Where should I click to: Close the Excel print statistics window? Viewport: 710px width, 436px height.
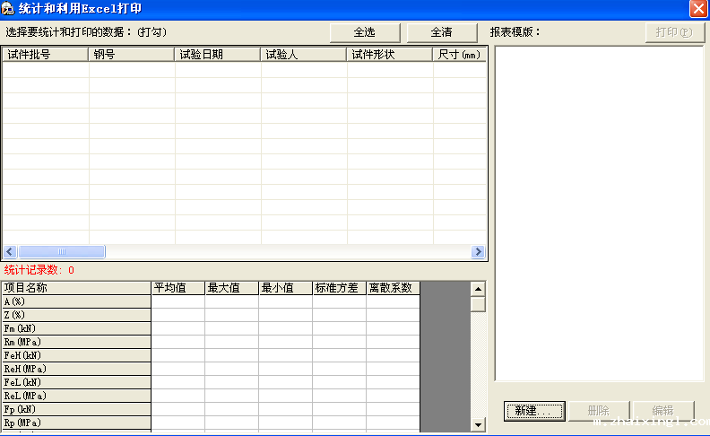698,9
